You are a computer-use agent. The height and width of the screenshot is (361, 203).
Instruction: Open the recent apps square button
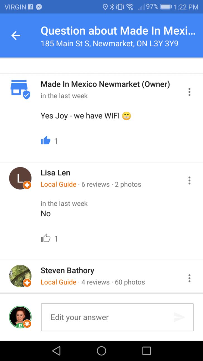click(146, 351)
